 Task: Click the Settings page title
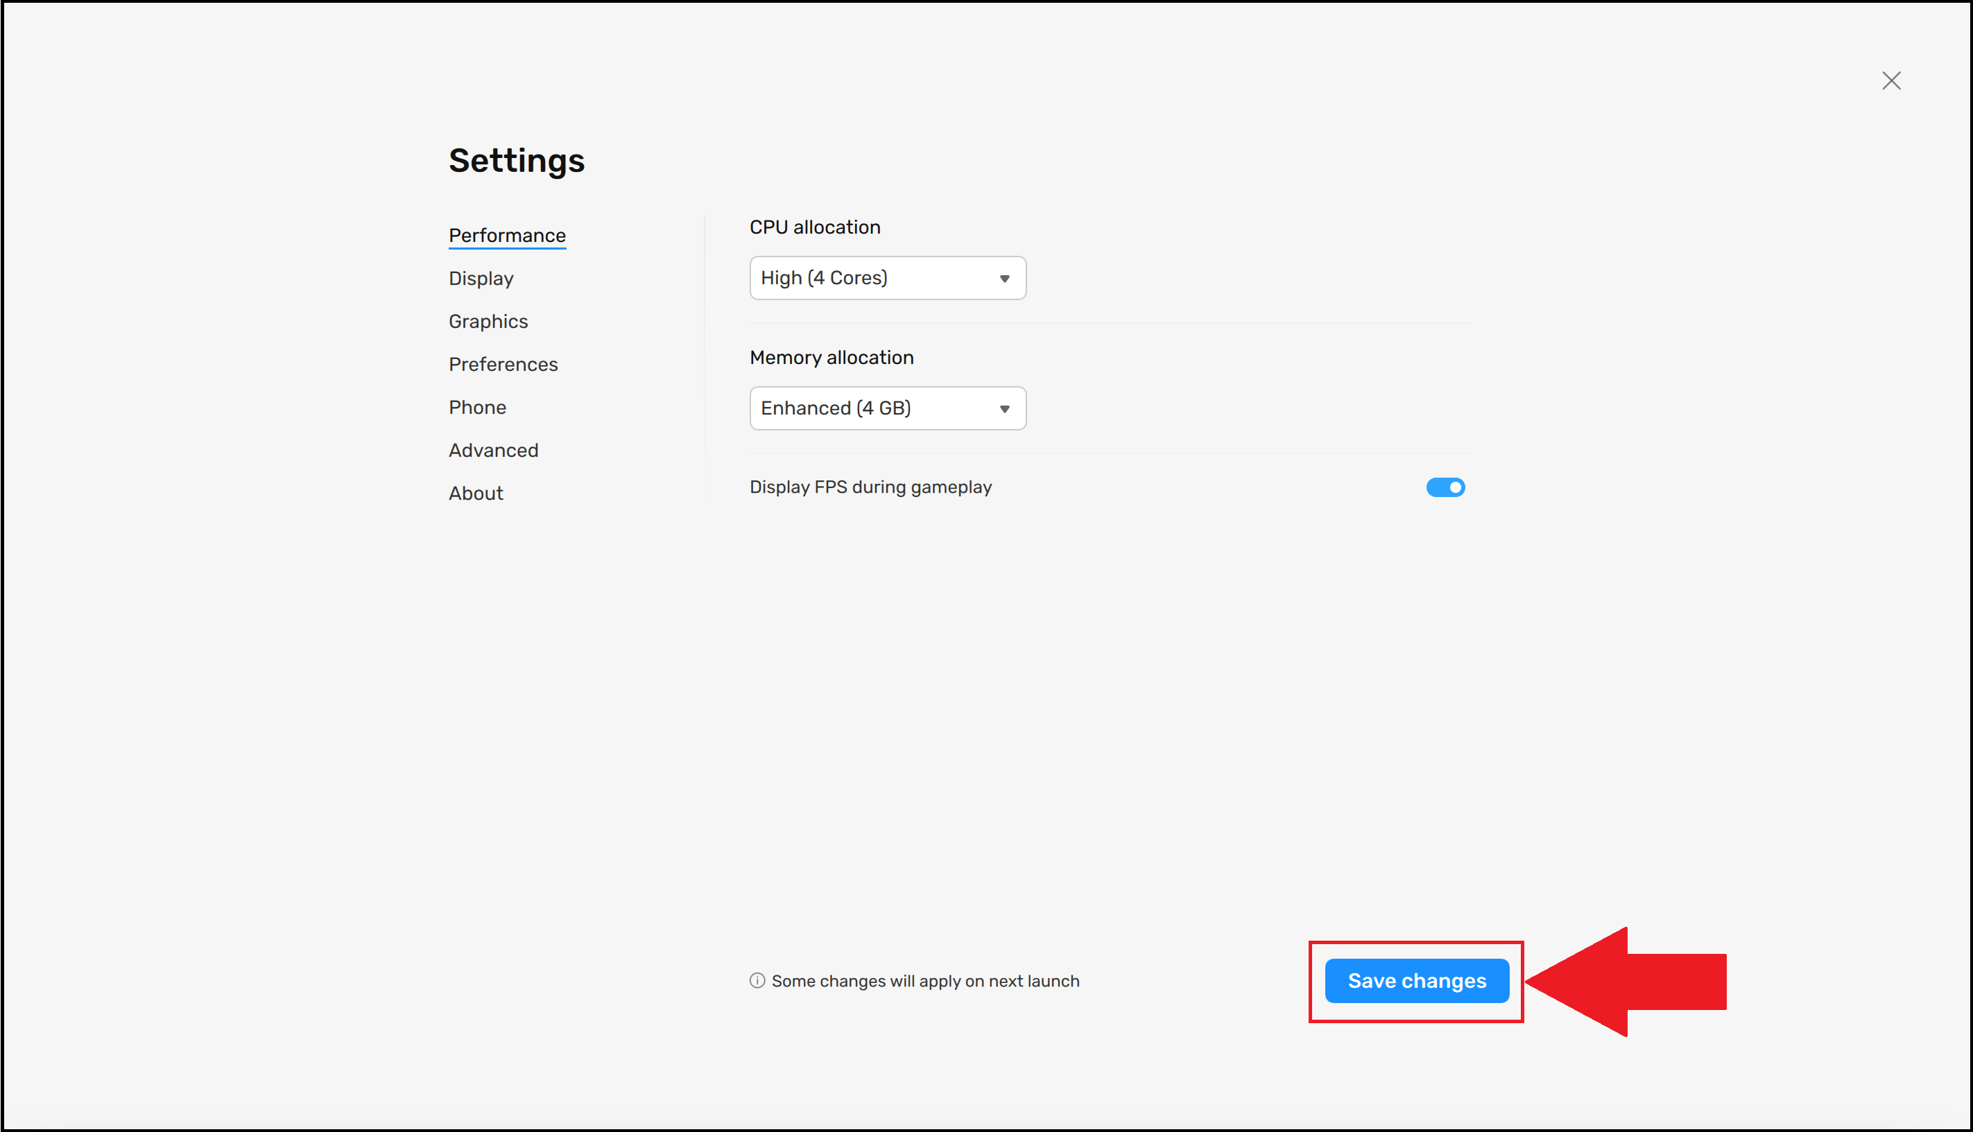(x=517, y=161)
